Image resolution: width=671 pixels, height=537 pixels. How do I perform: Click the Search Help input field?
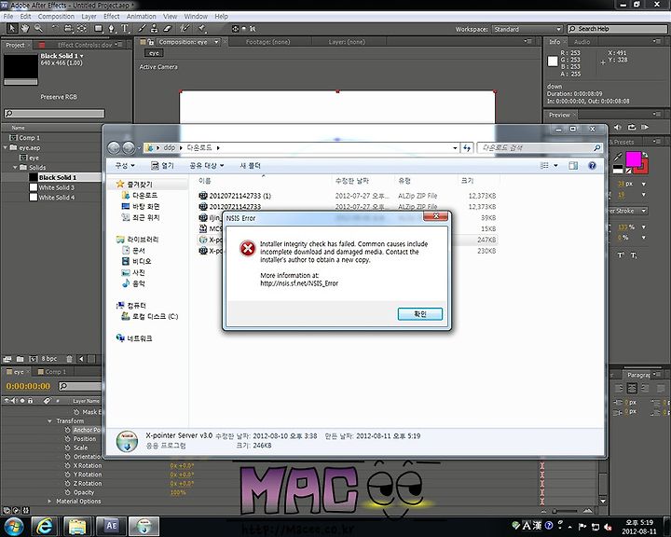coord(617,29)
